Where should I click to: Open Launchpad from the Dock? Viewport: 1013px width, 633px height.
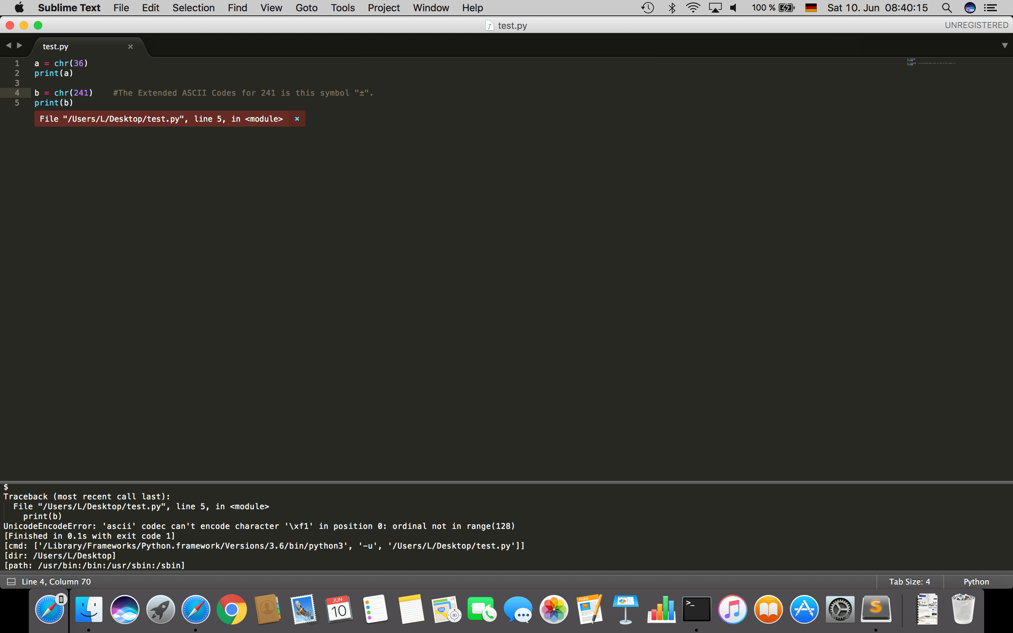tap(160, 609)
